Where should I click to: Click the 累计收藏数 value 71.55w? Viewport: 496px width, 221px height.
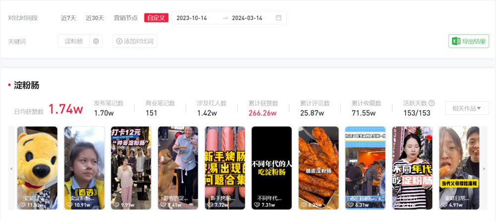364,113
